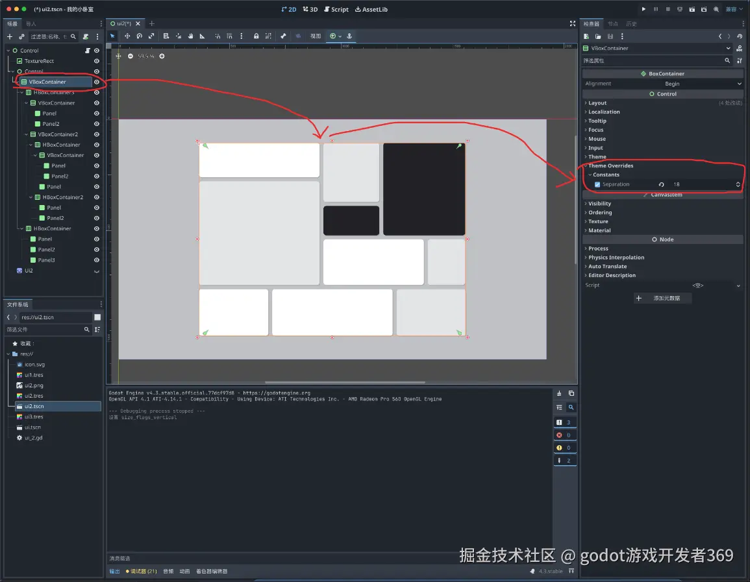Open the 调试器 (21) bottom panel
Screen dimensions: 750x582
[x=141, y=572]
